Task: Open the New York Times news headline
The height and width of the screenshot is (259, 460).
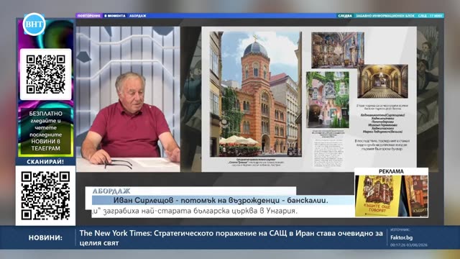Action: [231, 238]
